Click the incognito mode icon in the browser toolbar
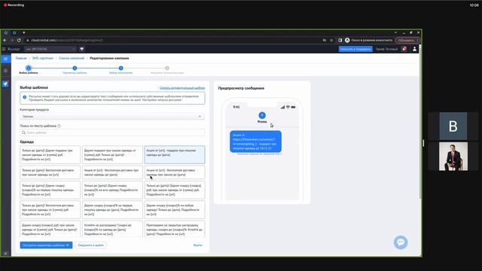This screenshot has width=482, height=271. pos(347,40)
